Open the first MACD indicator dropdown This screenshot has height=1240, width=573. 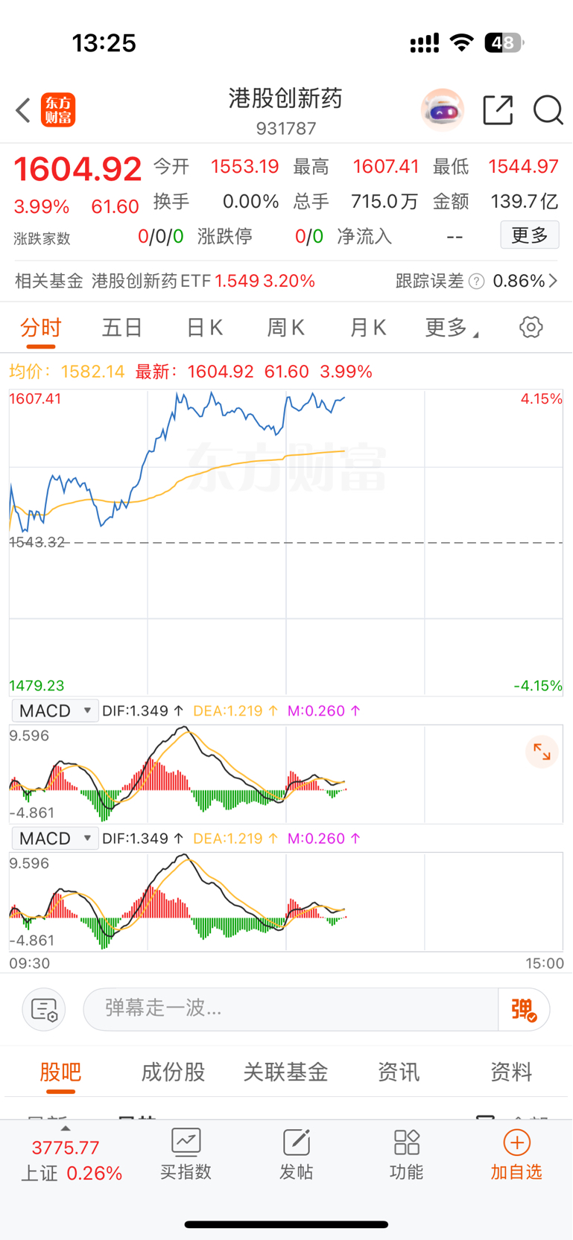55,710
